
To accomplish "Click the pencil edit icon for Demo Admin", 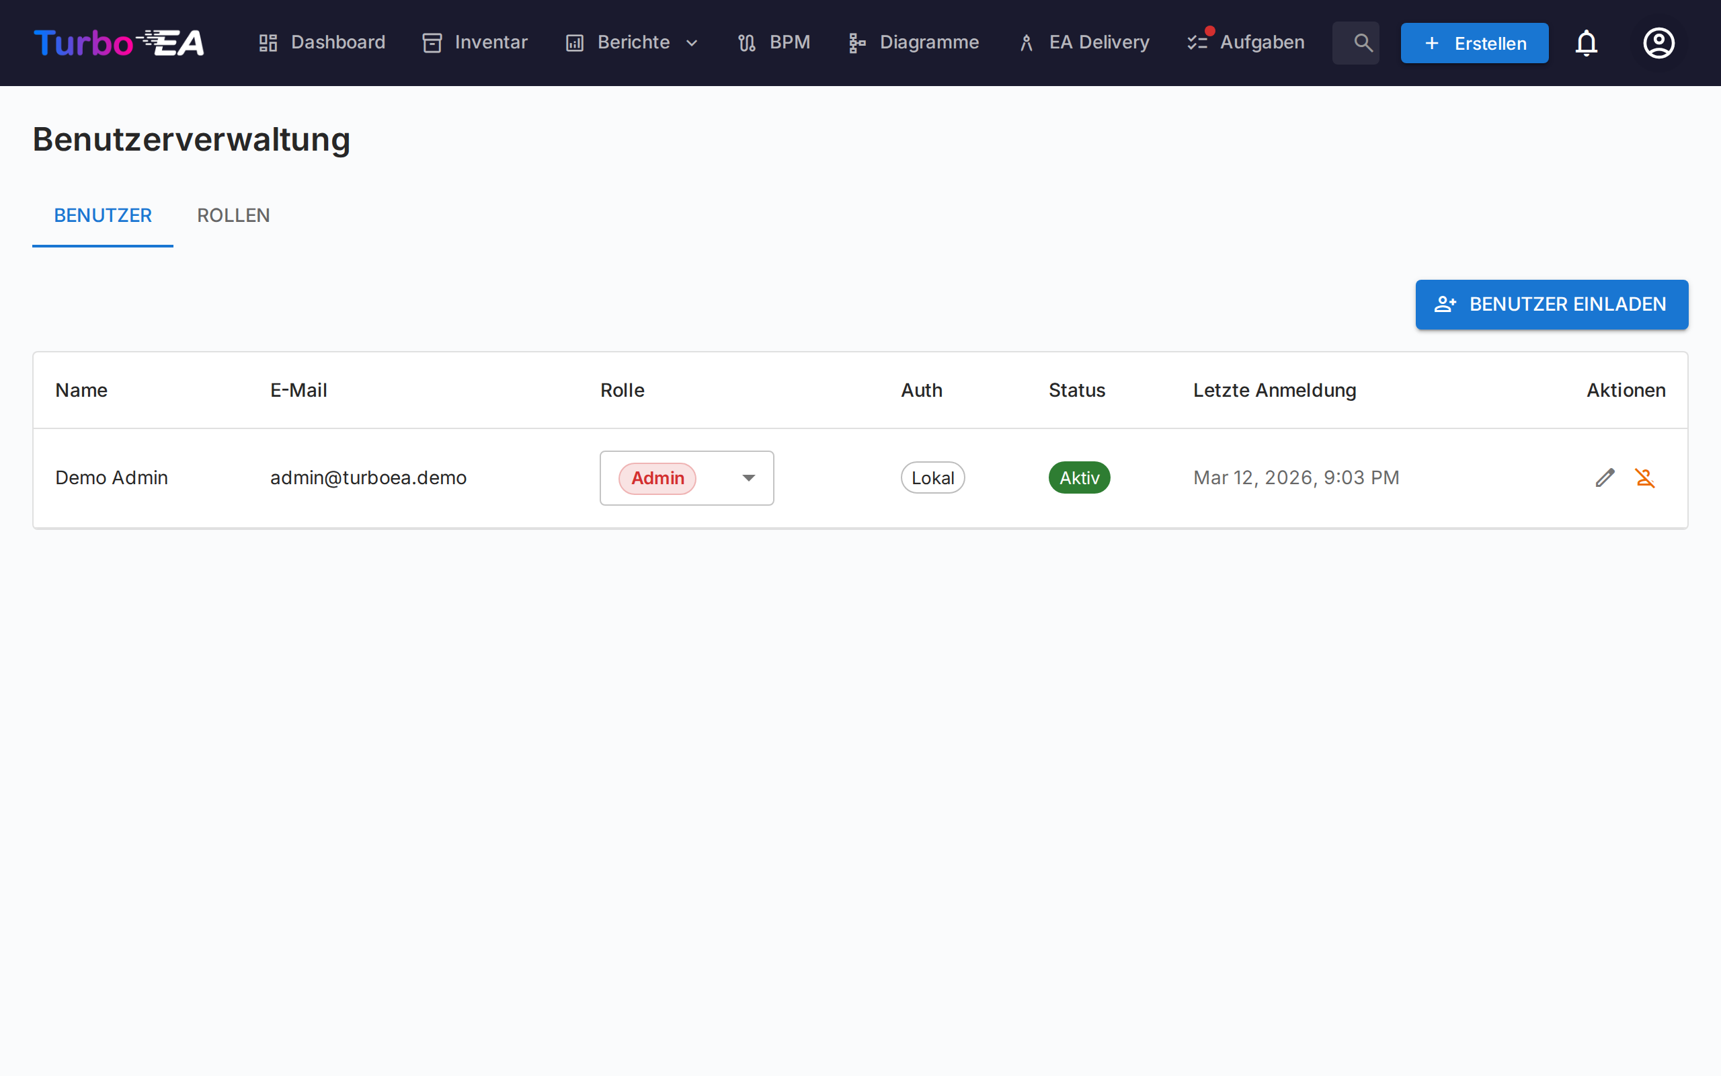I will tap(1605, 477).
